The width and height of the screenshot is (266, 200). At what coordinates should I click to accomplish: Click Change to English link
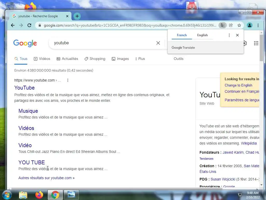(x=238, y=85)
